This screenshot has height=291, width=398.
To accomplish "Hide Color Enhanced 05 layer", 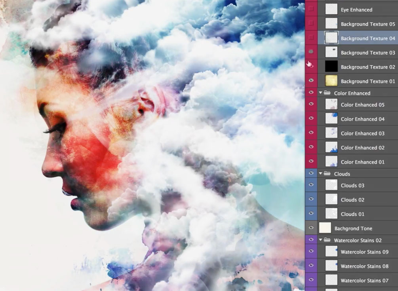I will [311, 104].
